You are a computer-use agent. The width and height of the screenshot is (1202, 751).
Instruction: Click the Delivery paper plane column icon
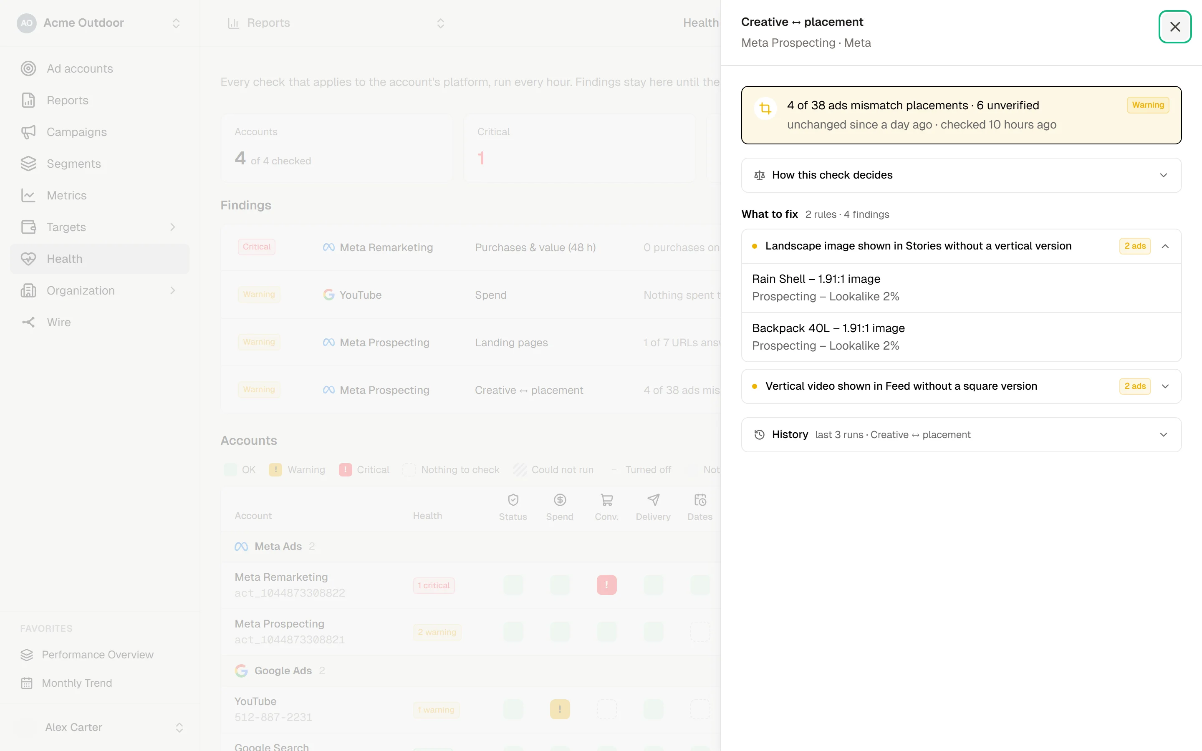653,500
